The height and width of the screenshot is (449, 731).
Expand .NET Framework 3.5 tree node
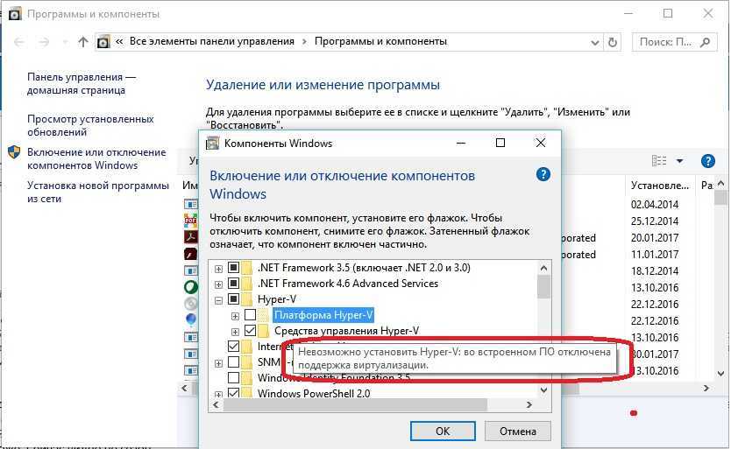[218, 269]
